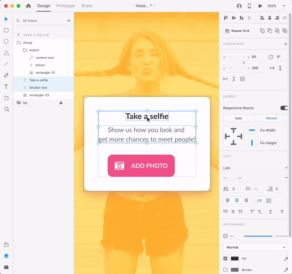Apply Exclude Overlap boolean operation

coord(285,31)
